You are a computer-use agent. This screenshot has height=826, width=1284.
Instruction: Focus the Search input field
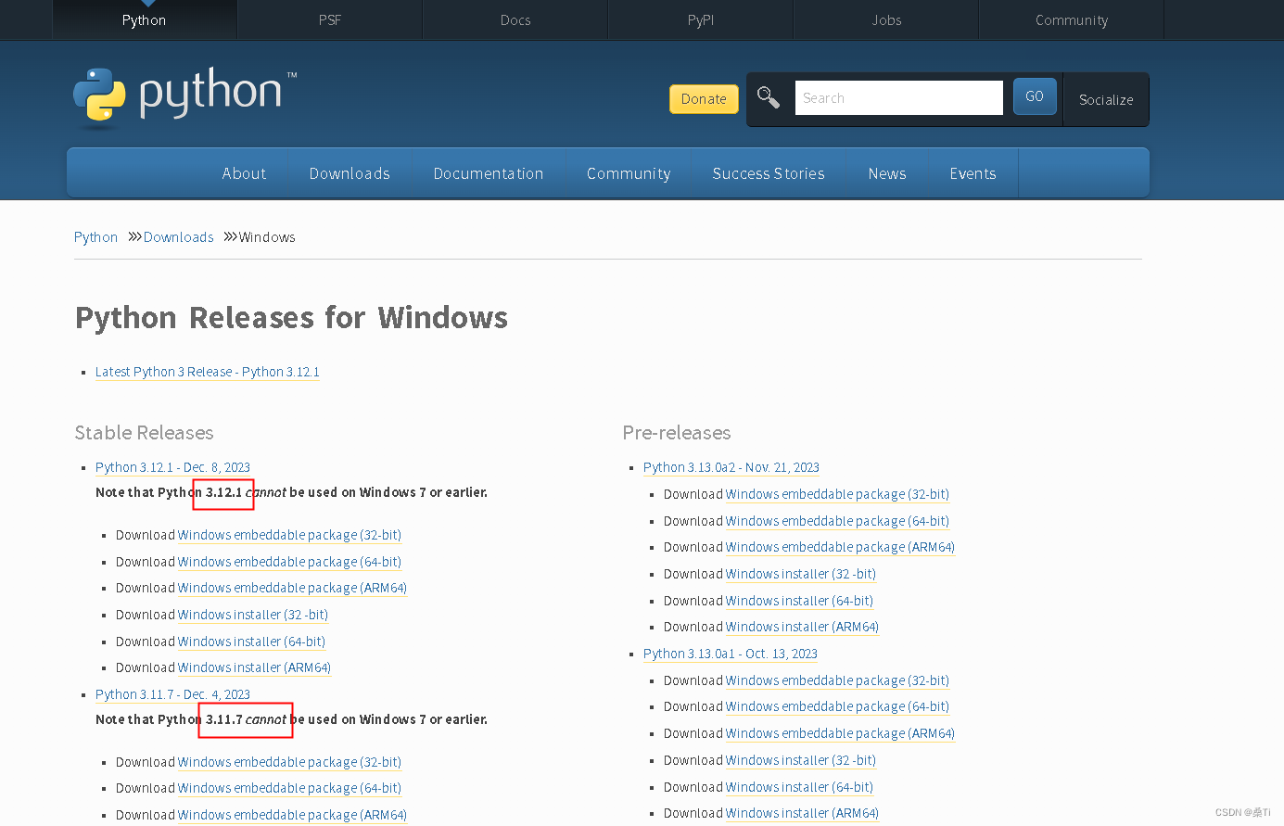pos(899,97)
